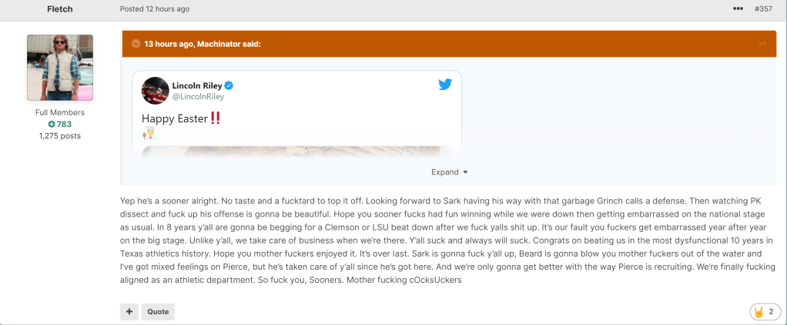Click the Quote button
This screenshot has width=787, height=325.
pos(157,312)
